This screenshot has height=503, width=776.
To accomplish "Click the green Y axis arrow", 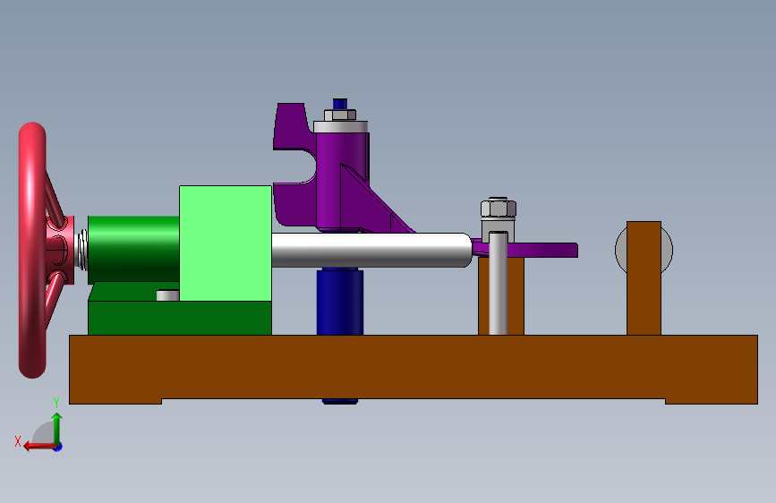I will click(57, 428).
